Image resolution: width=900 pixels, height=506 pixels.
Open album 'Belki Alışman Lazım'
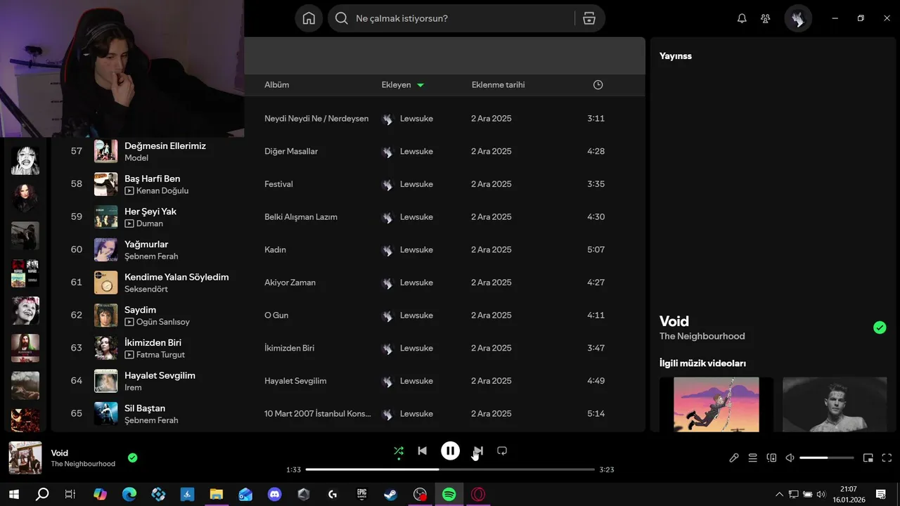[x=301, y=217]
